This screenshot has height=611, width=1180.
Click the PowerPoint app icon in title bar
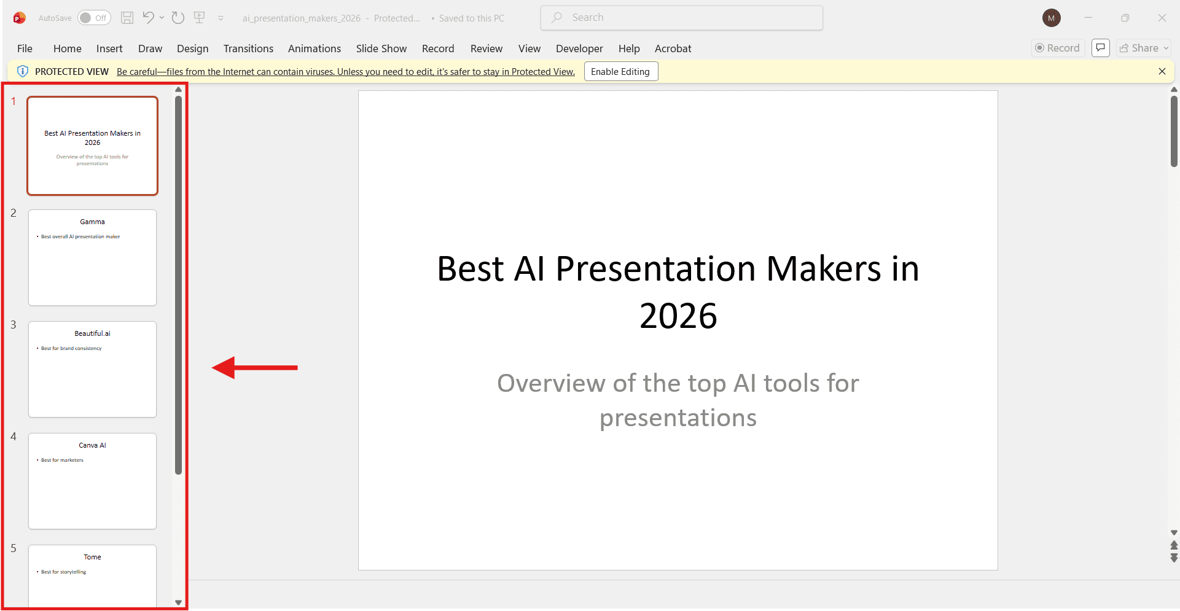tap(20, 18)
